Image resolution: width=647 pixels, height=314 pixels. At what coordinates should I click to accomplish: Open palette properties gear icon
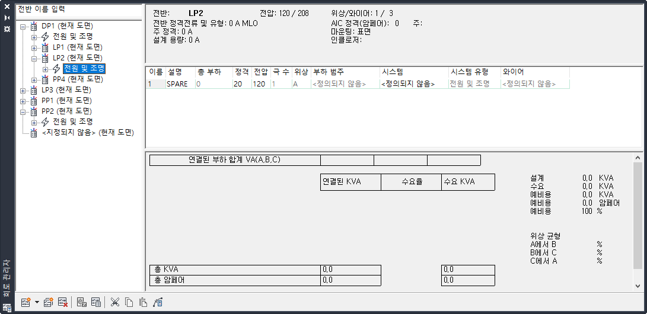(x=7, y=29)
